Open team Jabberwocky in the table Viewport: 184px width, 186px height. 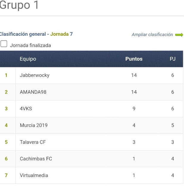pyautogui.click(x=35, y=75)
